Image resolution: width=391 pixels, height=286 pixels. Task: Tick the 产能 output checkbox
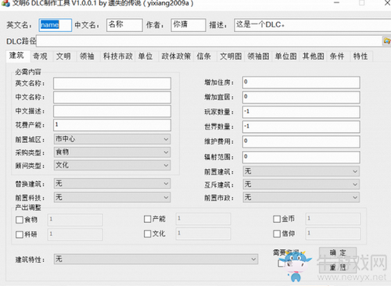click(148, 219)
